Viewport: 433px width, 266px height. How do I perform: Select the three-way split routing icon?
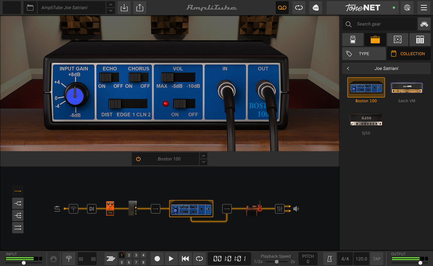(x=18, y=215)
